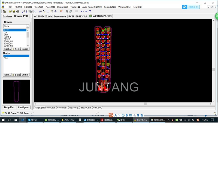Select the KeepOutLayer layer tab
Viewport: 218px width, 174px height.
pyautogui.click(x=86, y=108)
